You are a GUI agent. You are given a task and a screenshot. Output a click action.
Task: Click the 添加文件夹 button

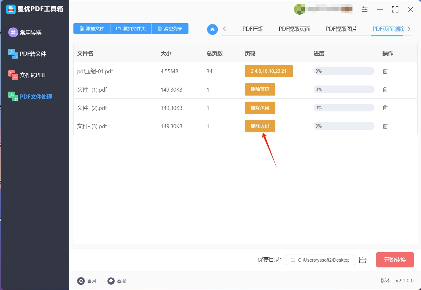coord(131,28)
